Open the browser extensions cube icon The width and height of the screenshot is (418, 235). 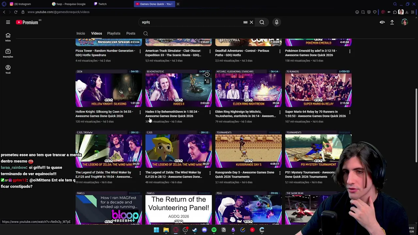click(395, 12)
